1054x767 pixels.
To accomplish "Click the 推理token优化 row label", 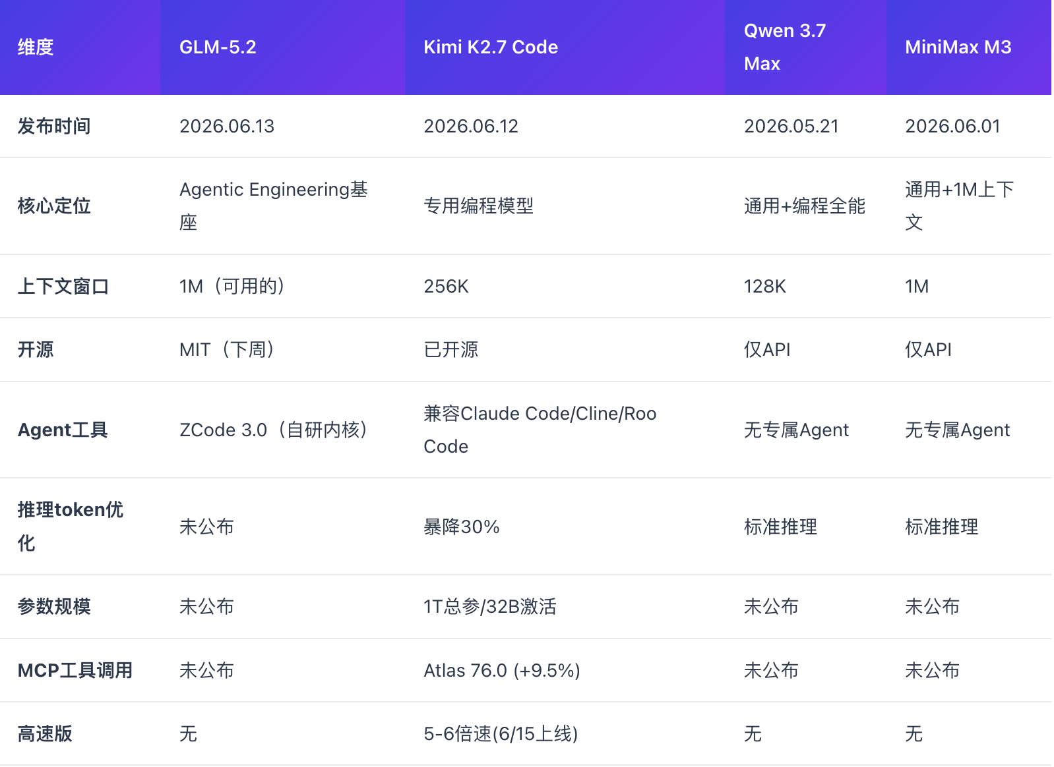I will click(x=71, y=526).
